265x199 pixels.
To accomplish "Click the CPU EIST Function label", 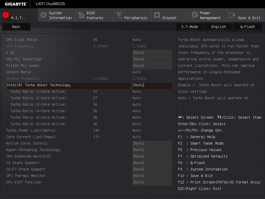I will click(x=24, y=182).
